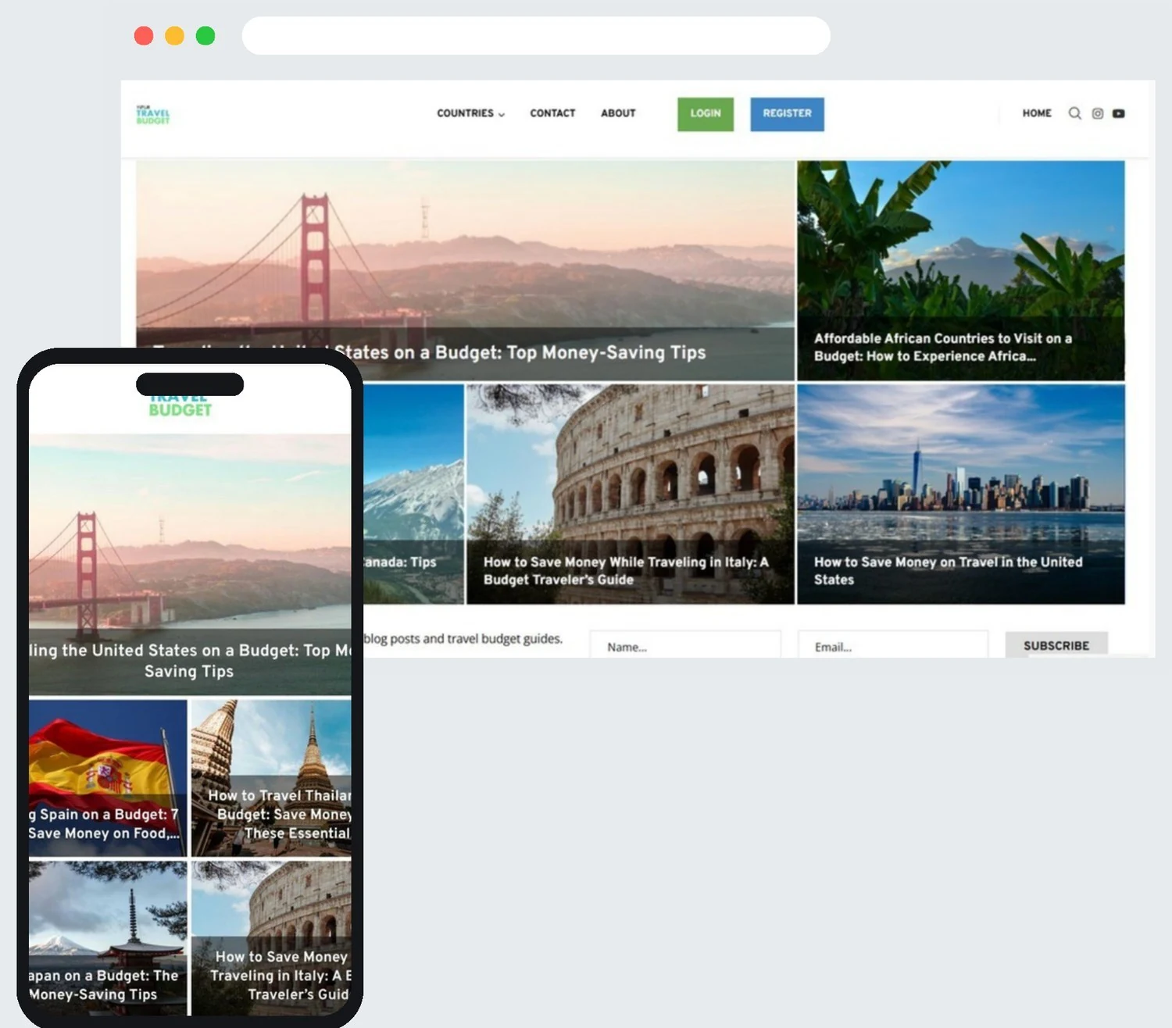The height and width of the screenshot is (1028, 1172).
Task: Click the Travel Budget logo in desktop header
Action: tap(152, 115)
